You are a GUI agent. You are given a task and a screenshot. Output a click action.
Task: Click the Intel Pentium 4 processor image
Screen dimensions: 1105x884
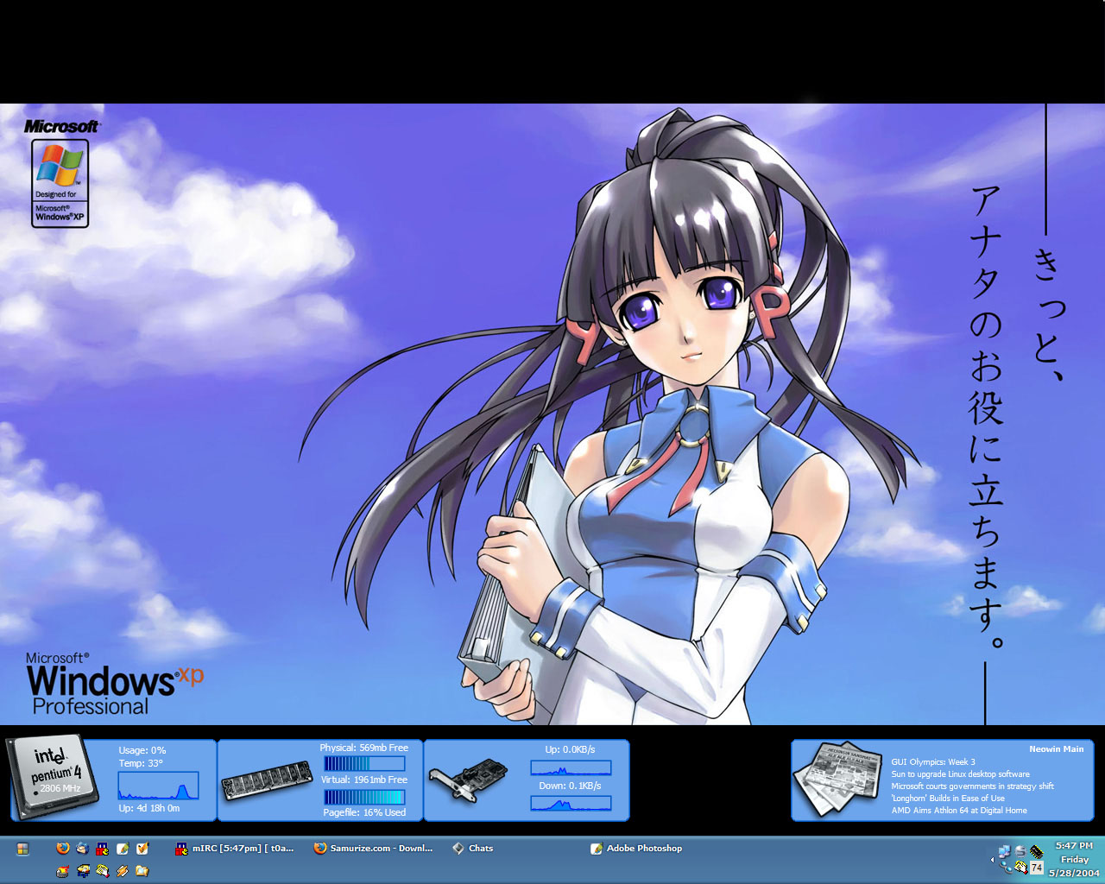(52, 775)
